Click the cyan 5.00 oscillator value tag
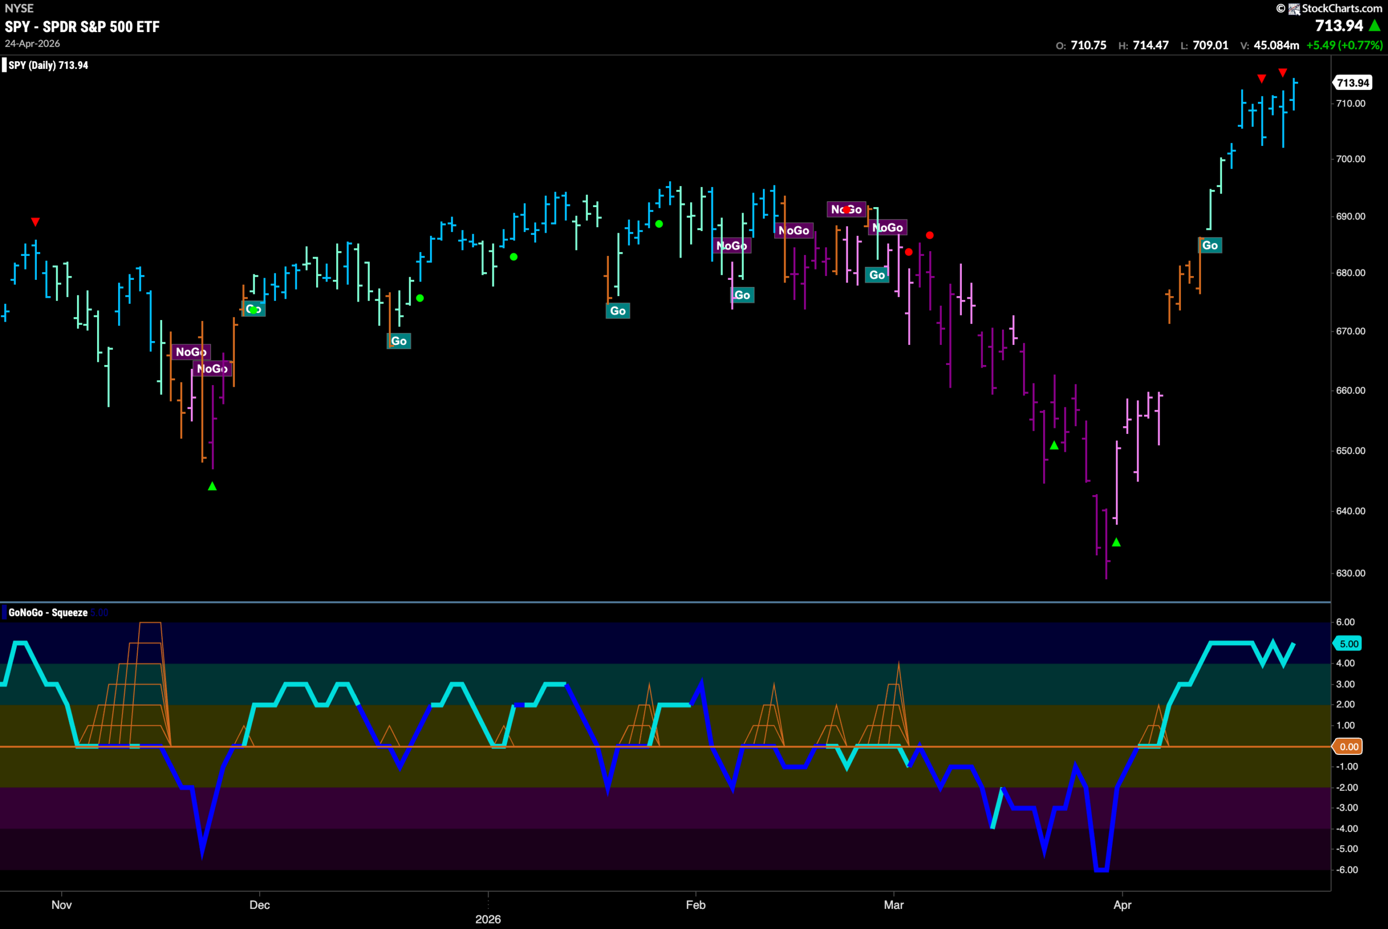This screenshot has width=1388, height=929. pyautogui.click(x=1348, y=643)
